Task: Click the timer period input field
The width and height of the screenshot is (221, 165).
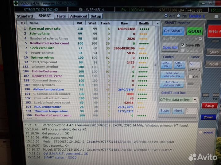Action: (x=194, y=64)
